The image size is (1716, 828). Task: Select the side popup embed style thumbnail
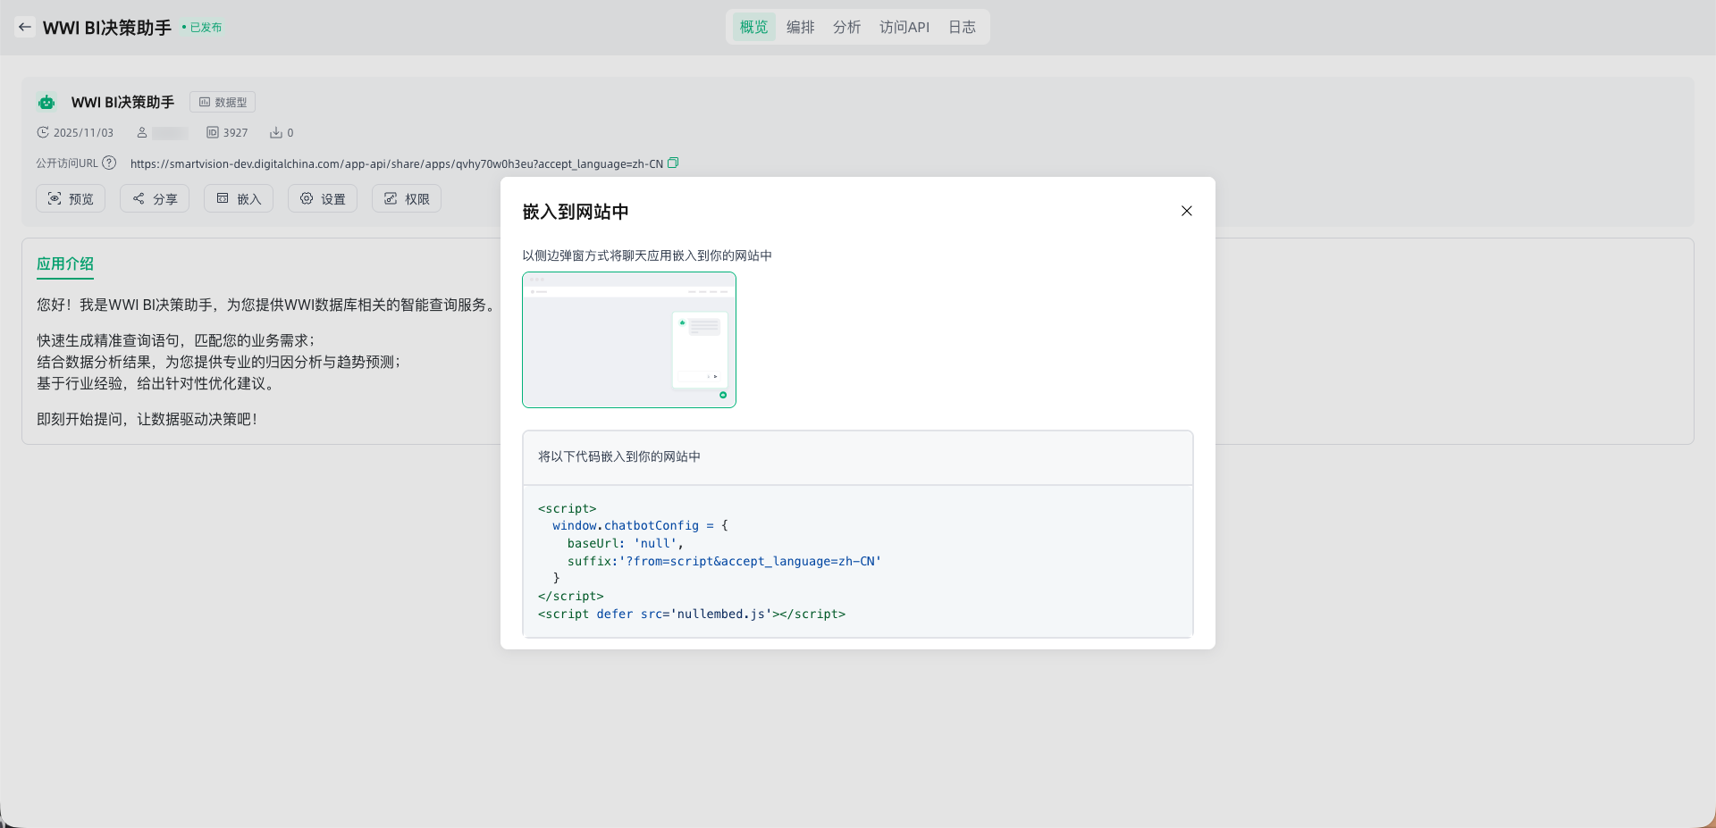(x=628, y=339)
